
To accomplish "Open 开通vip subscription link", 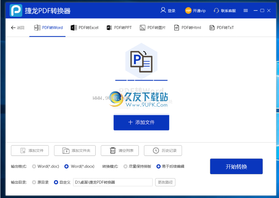I will [199, 11].
